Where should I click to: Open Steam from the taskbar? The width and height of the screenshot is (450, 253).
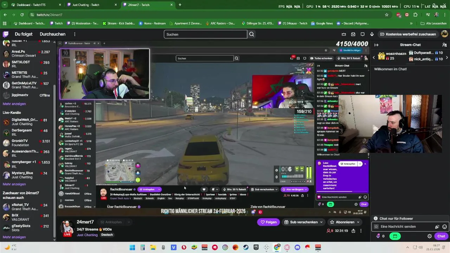click(x=246, y=247)
